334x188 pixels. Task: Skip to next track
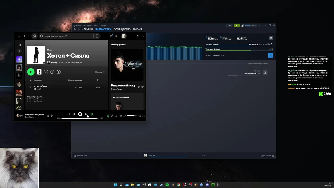click(x=86, y=114)
